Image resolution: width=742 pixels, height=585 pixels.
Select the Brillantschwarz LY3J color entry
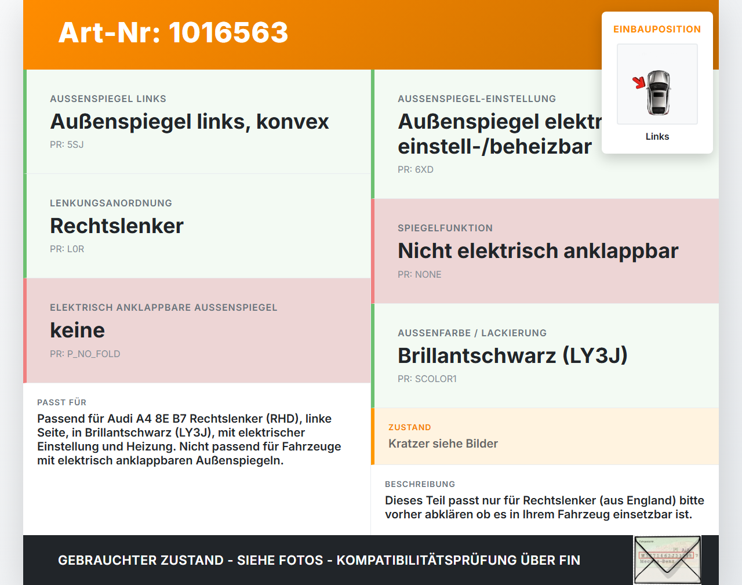click(512, 355)
